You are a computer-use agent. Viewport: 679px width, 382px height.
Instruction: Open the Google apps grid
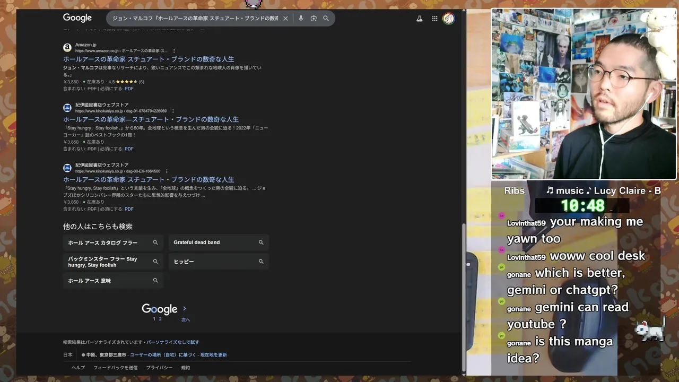click(x=434, y=19)
